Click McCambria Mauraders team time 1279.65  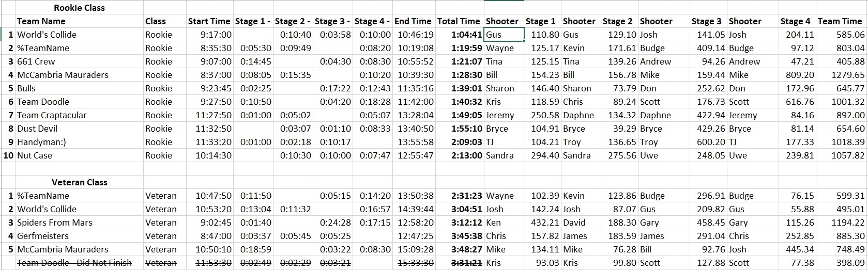coord(841,75)
